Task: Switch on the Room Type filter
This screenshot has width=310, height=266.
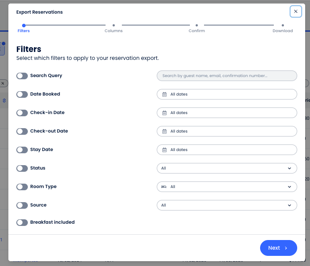Action: click(x=22, y=187)
